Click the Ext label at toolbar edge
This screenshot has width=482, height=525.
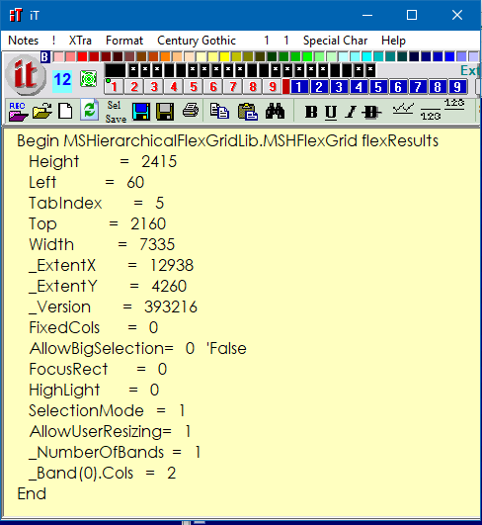[x=469, y=70]
